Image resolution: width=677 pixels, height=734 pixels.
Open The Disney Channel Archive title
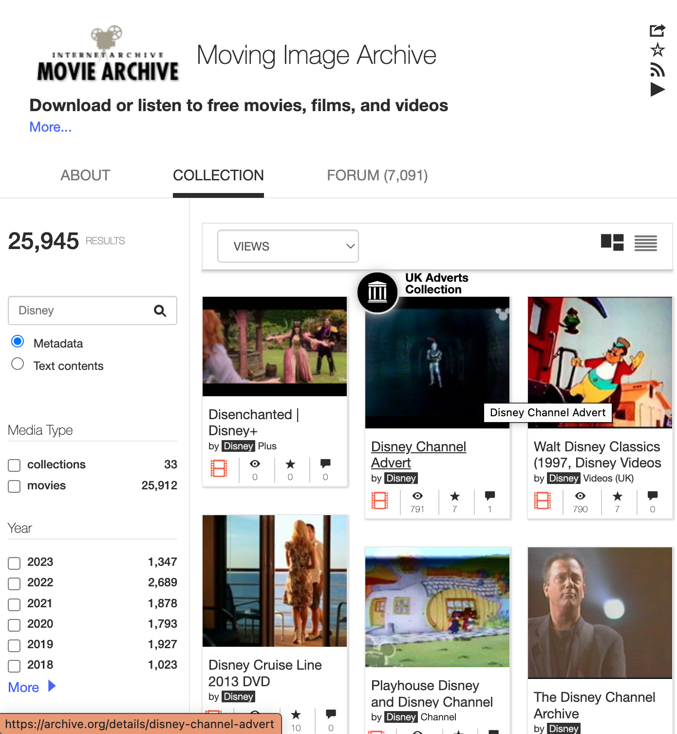594,705
